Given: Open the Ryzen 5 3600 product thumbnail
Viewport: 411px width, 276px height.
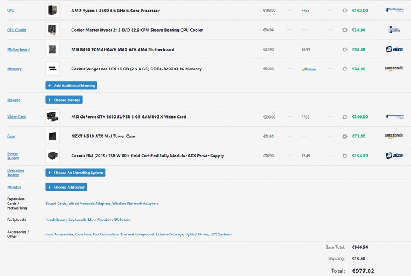Looking at the screenshot, I should click(x=52, y=11).
